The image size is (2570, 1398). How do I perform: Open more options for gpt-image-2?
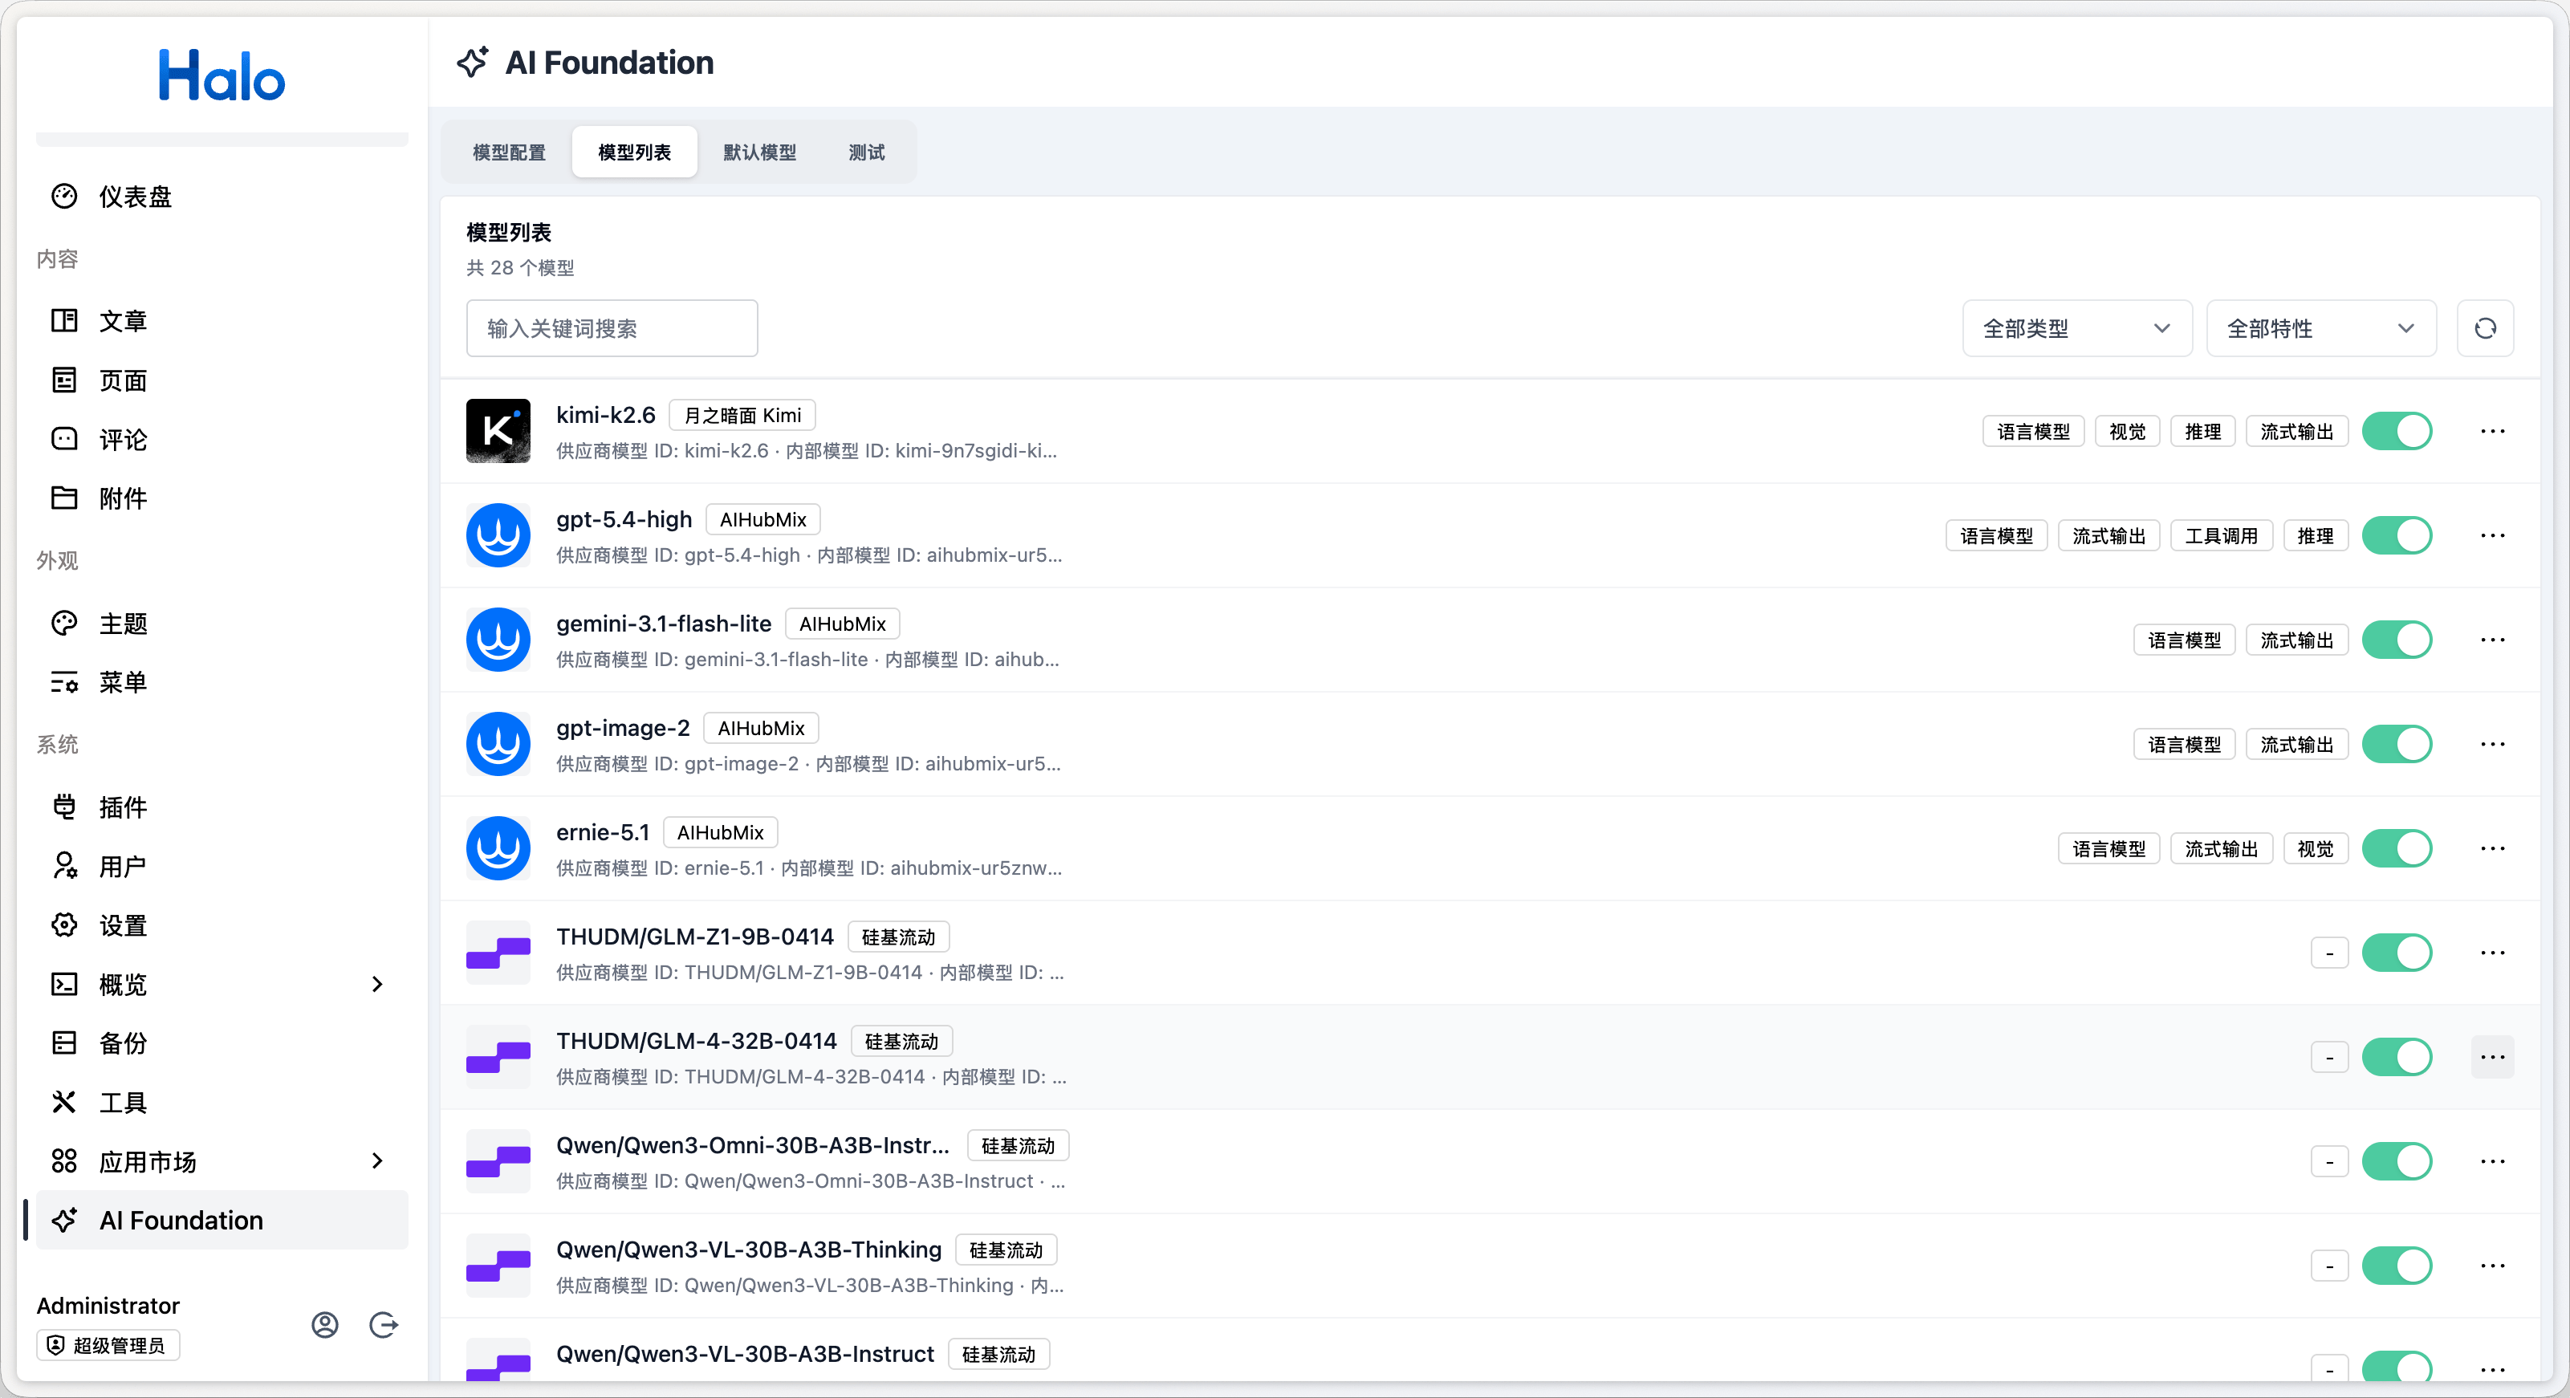(2492, 745)
